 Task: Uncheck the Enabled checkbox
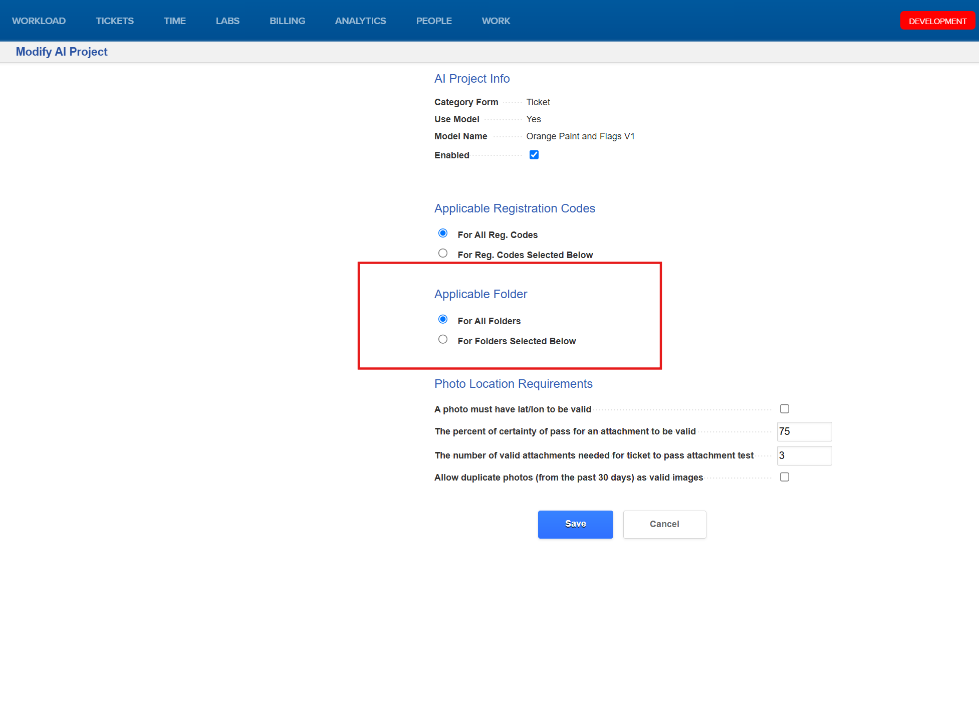click(534, 155)
